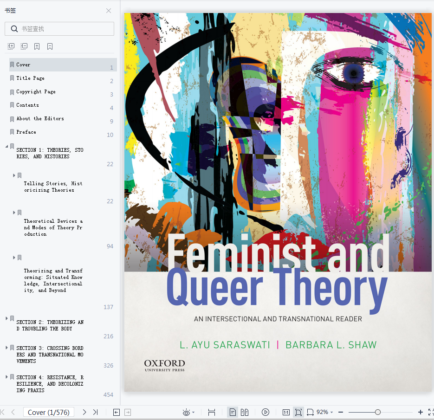Expand Telling Stories, Historicizing Theories bookmark
Viewport: 434px width, 420px height.
pyautogui.click(x=14, y=175)
